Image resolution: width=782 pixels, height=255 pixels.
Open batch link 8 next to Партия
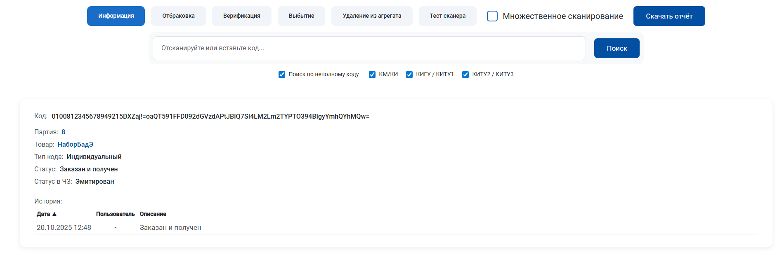pyautogui.click(x=63, y=132)
